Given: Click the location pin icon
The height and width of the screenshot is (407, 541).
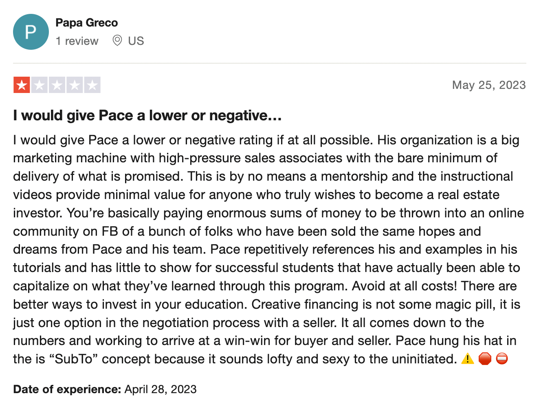Looking at the screenshot, I should [117, 40].
